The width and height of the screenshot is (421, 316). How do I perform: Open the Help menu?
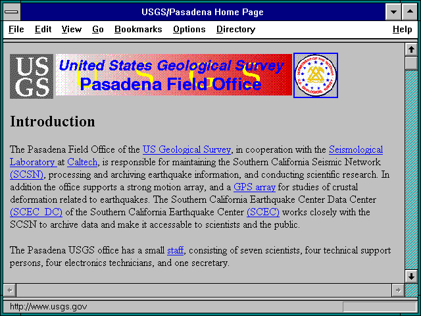pyautogui.click(x=402, y=29)
